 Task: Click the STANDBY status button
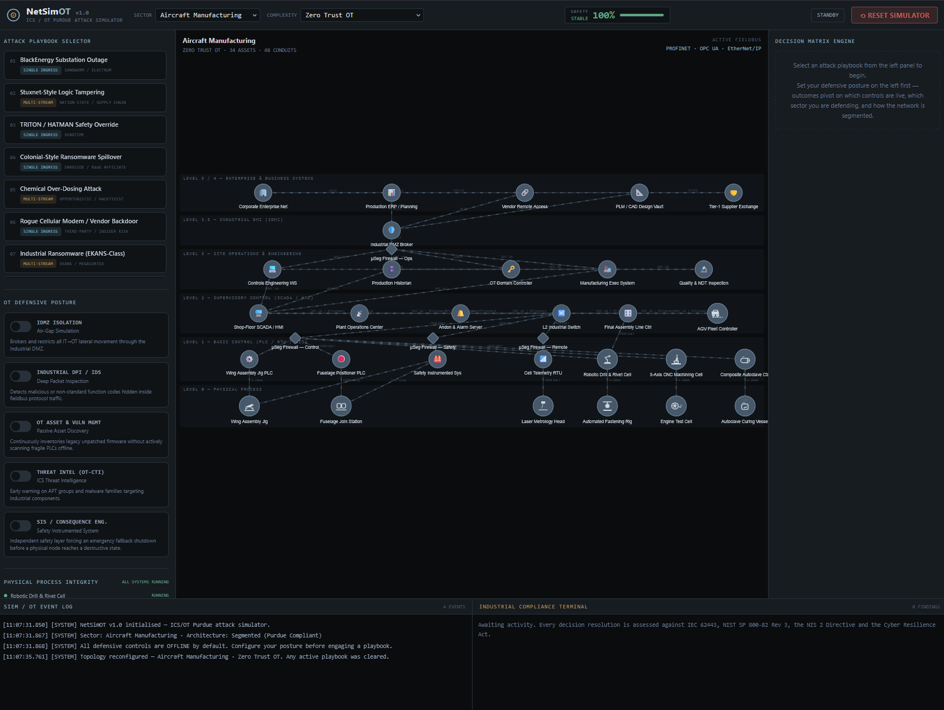coord(828,15)
